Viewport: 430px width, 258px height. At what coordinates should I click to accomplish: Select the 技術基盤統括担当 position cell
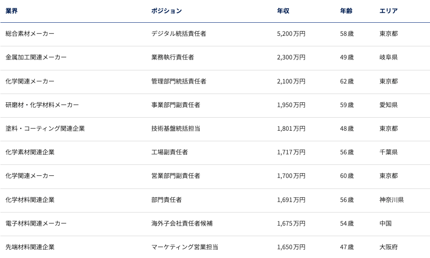click(176, 129)
